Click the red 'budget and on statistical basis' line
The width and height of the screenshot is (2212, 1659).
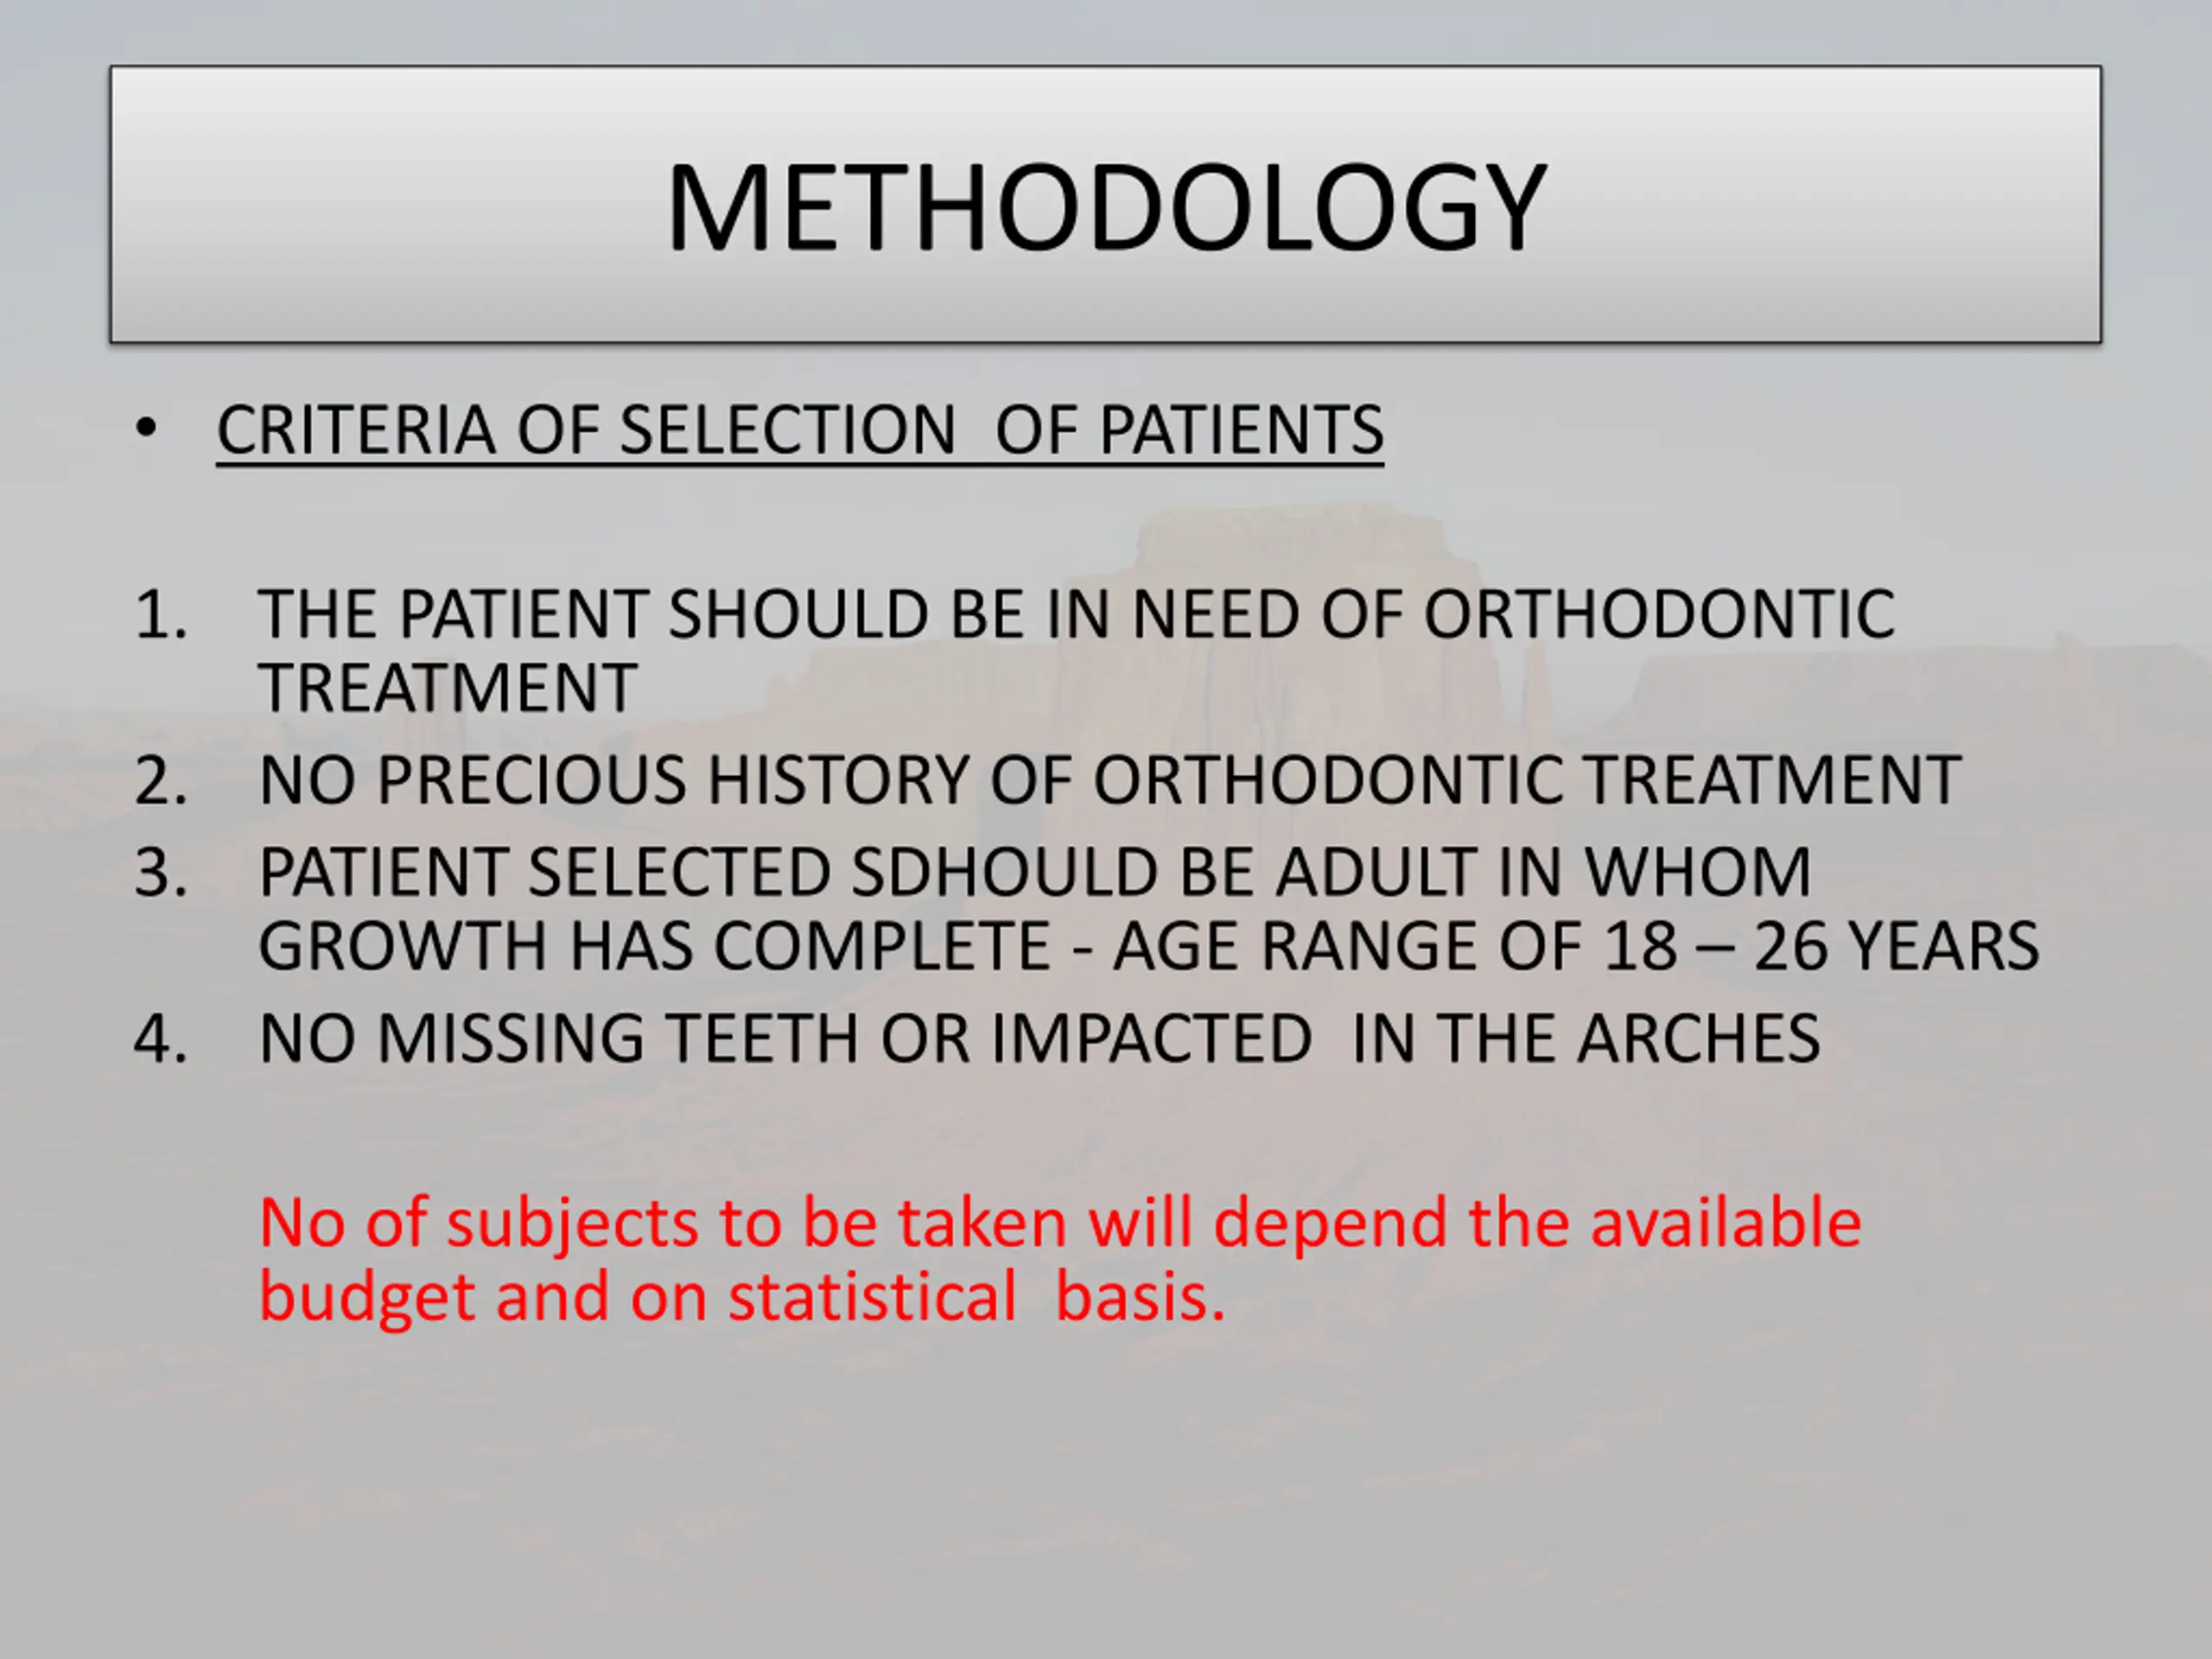742,1297
